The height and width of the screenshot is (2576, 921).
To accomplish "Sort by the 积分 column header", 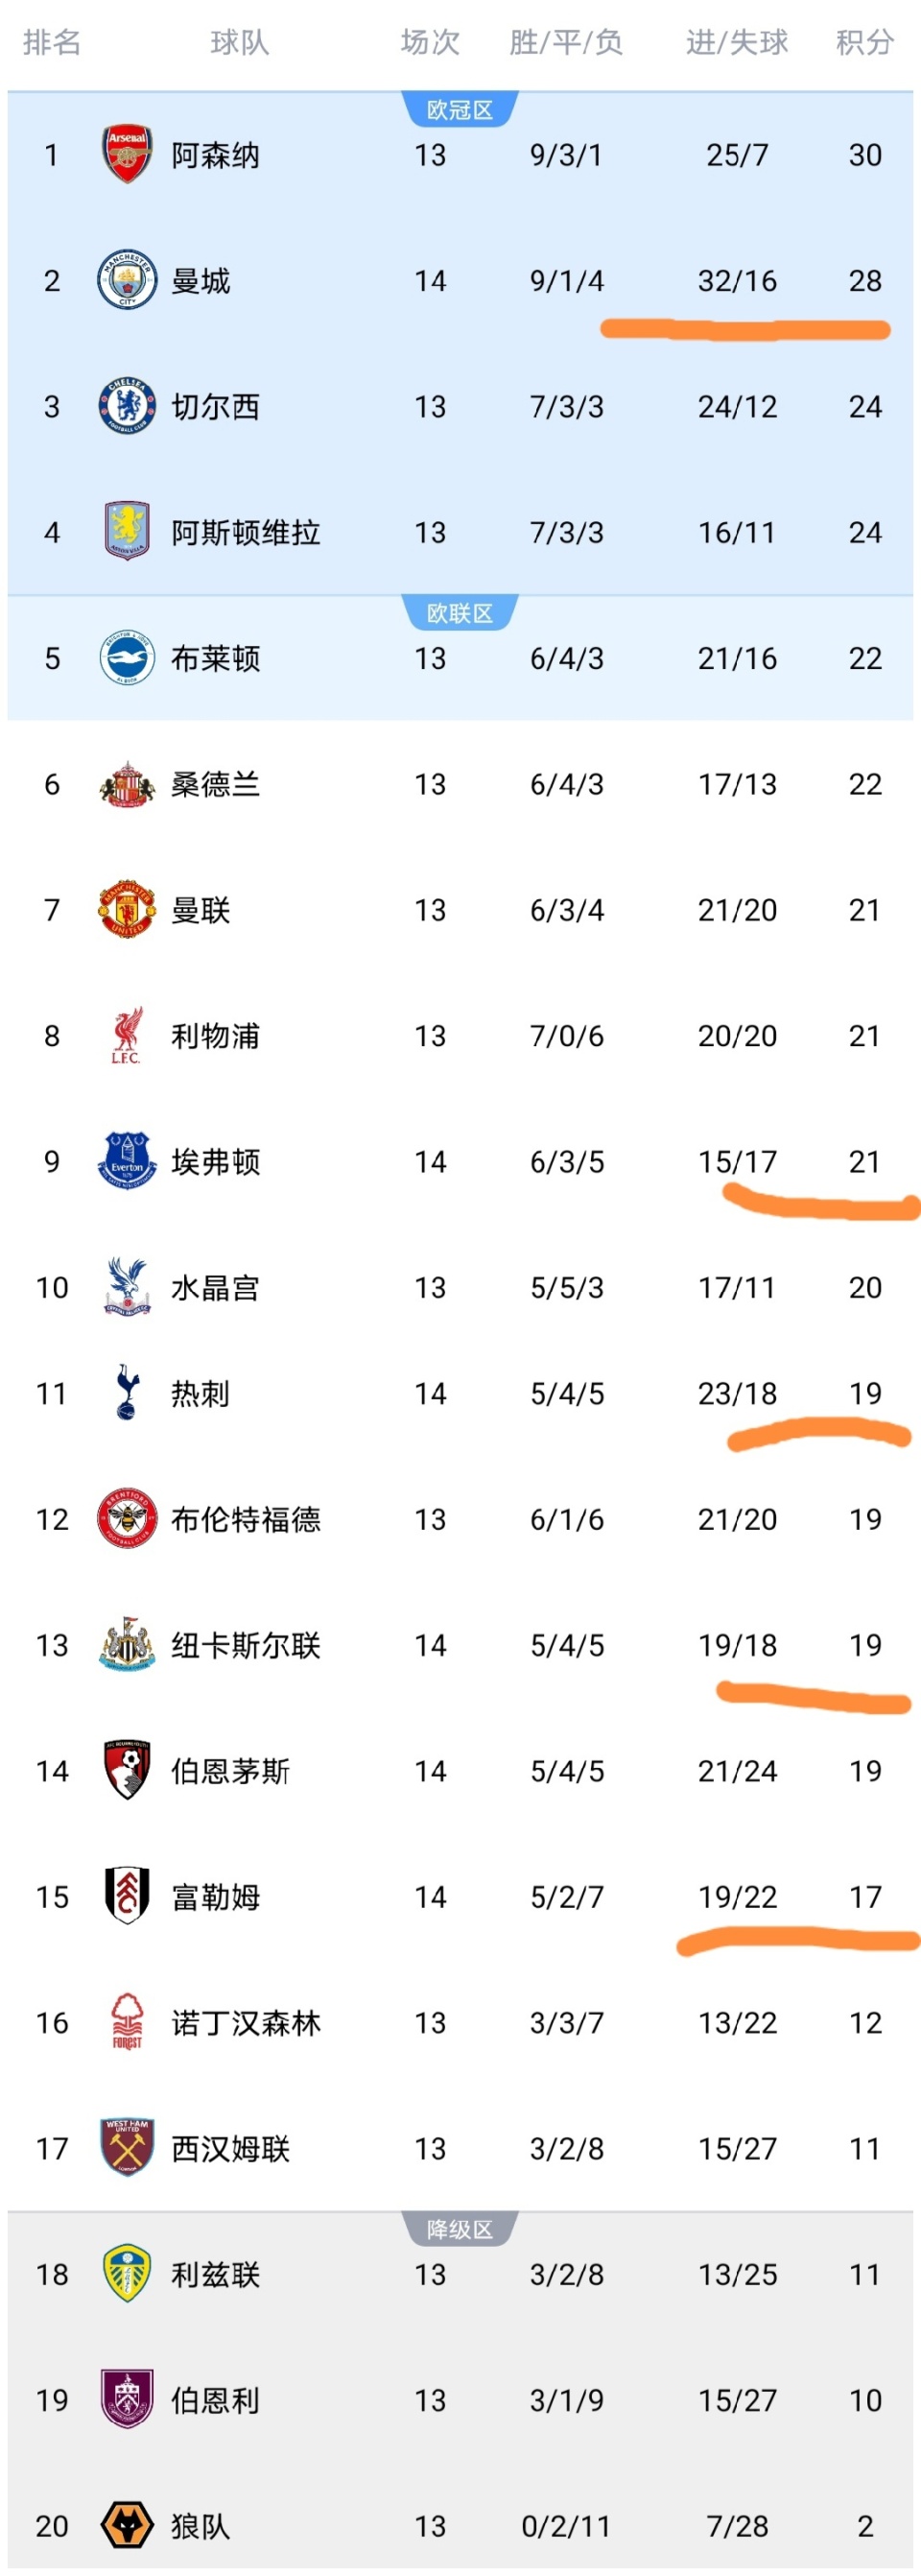I will (x=864, y=42).
